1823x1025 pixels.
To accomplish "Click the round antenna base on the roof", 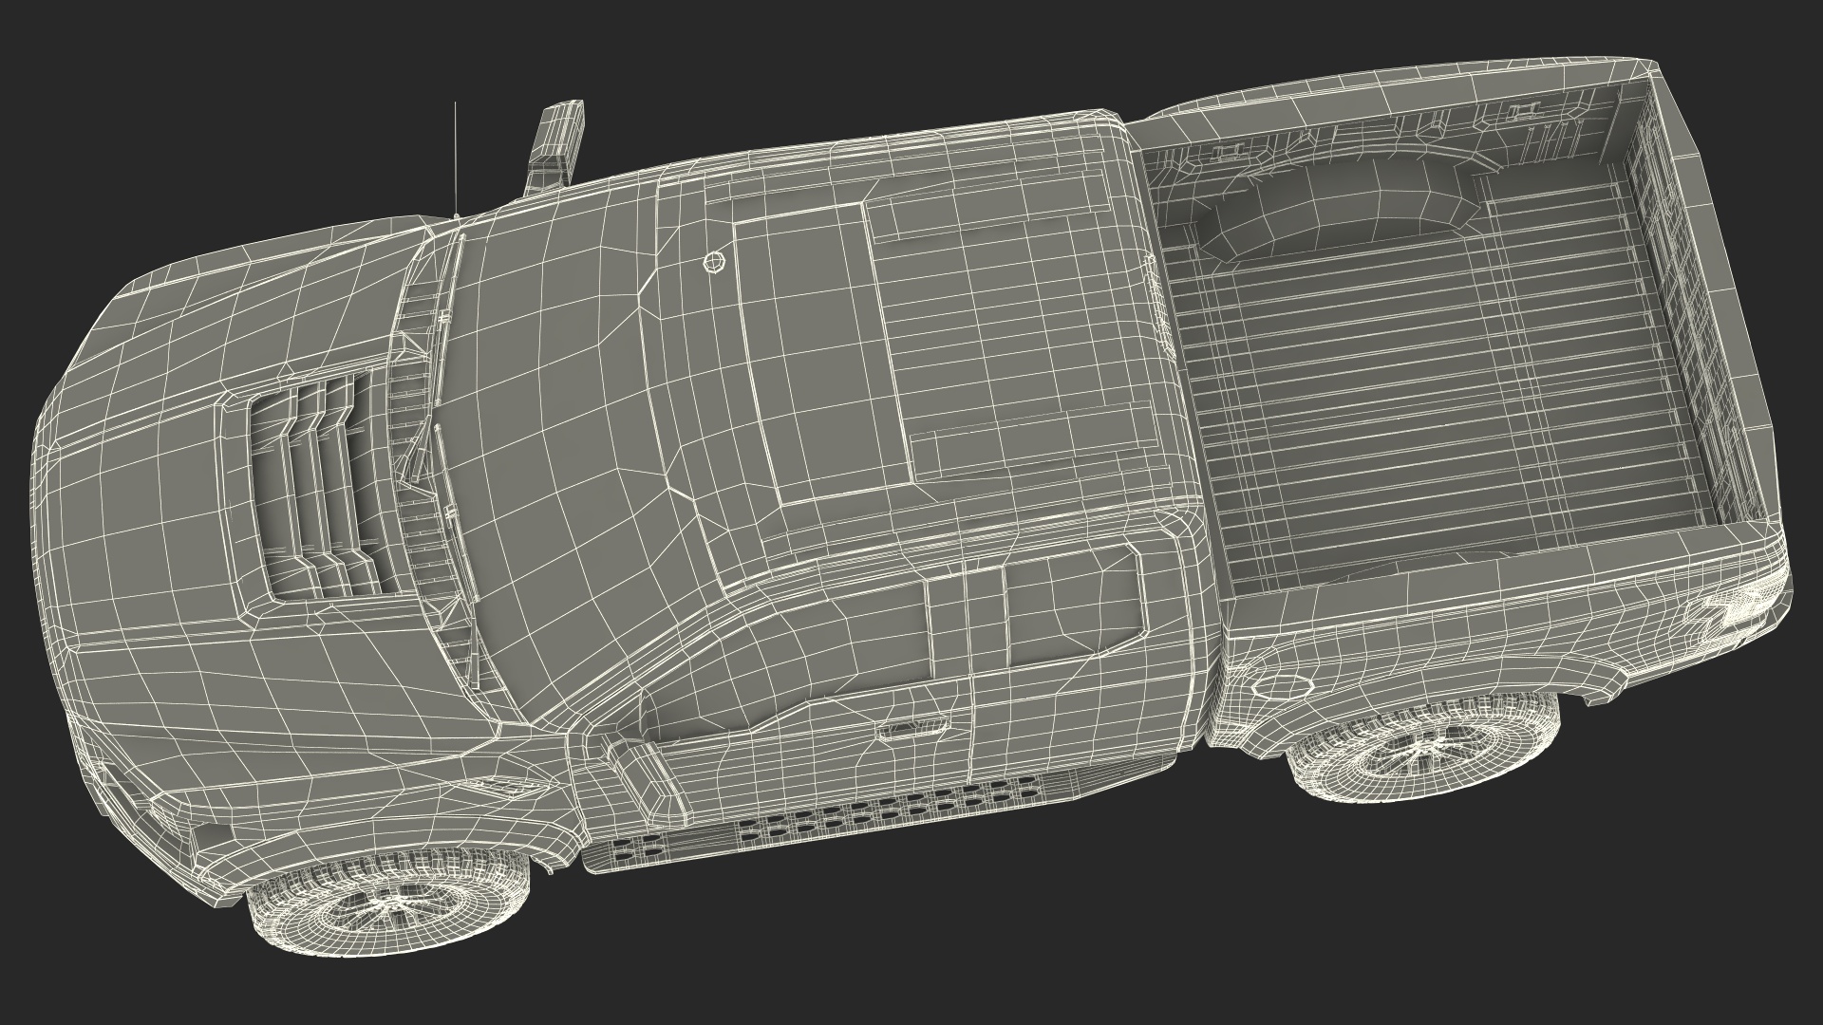I will [x=713, y=263].
